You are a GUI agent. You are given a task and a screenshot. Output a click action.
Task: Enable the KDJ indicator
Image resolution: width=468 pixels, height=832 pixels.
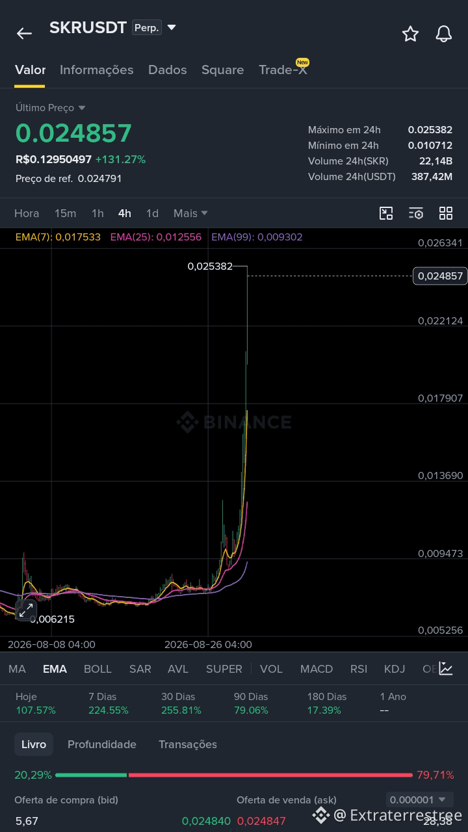[395, 669]
